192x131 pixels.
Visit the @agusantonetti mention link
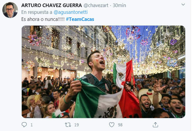point(71,12)
